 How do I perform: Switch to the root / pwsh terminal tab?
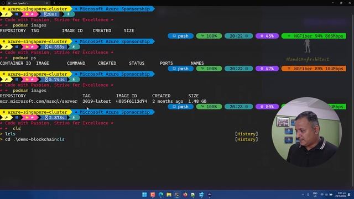(x=28, y=3)
